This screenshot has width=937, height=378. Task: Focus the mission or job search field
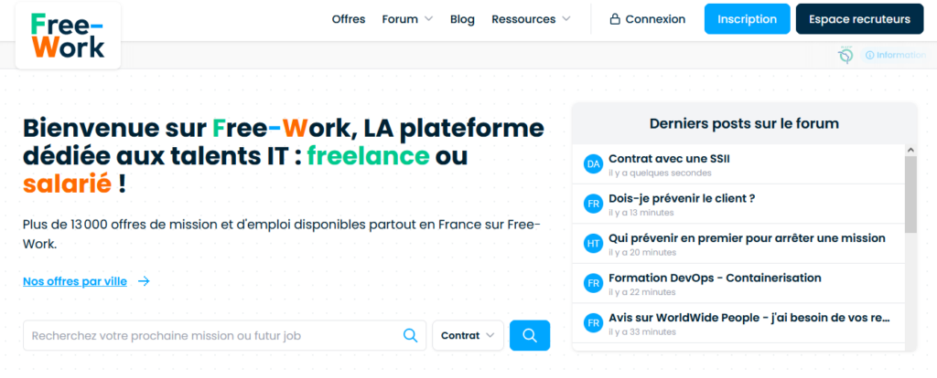tap(225, 336)
